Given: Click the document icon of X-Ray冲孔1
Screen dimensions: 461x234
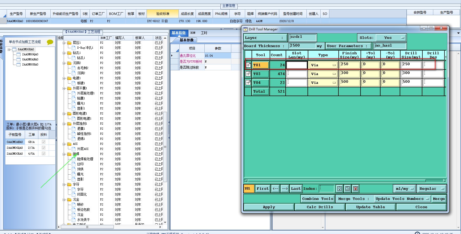Looking at the screenshot, I should tap(74, 48).
